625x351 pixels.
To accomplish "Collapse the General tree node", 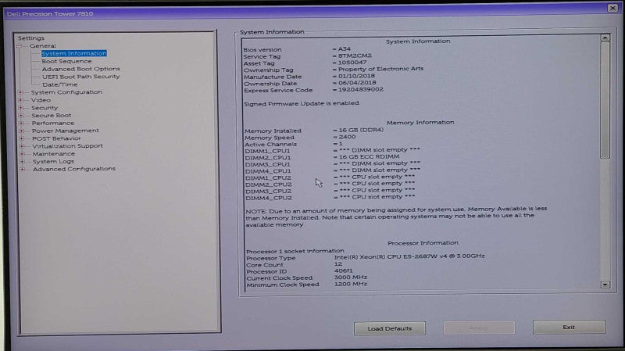I will [x=19, y=46].
